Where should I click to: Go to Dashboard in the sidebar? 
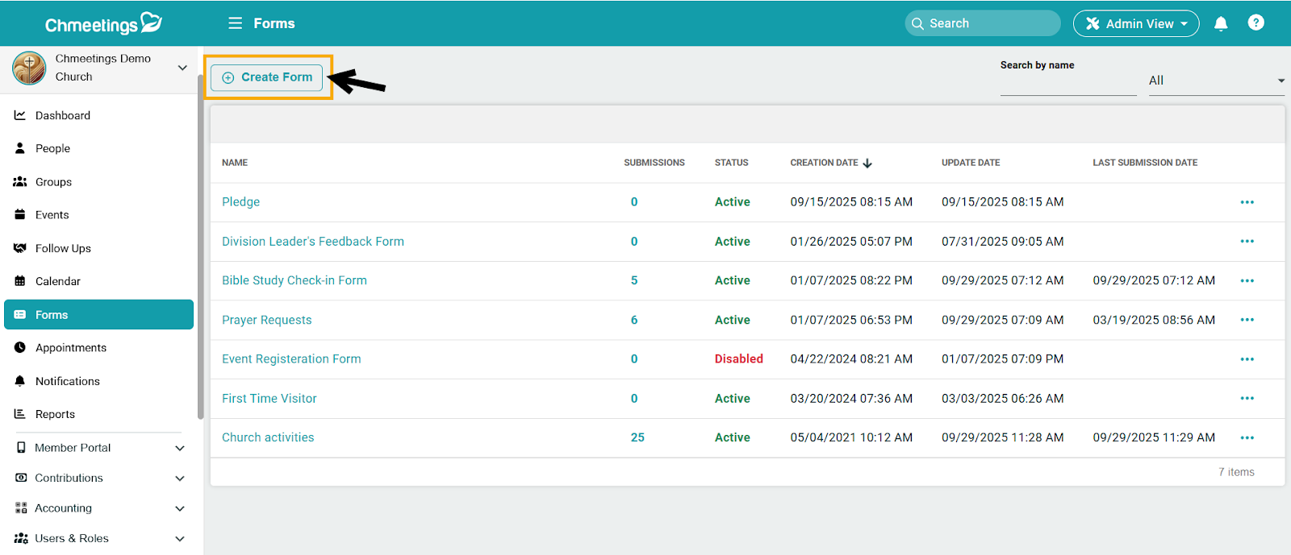point(63,115)
